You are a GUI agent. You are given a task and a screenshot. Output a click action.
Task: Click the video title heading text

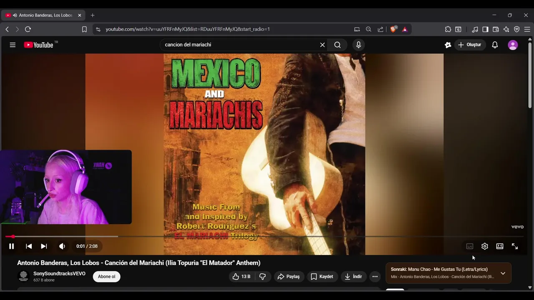[139, 263]
